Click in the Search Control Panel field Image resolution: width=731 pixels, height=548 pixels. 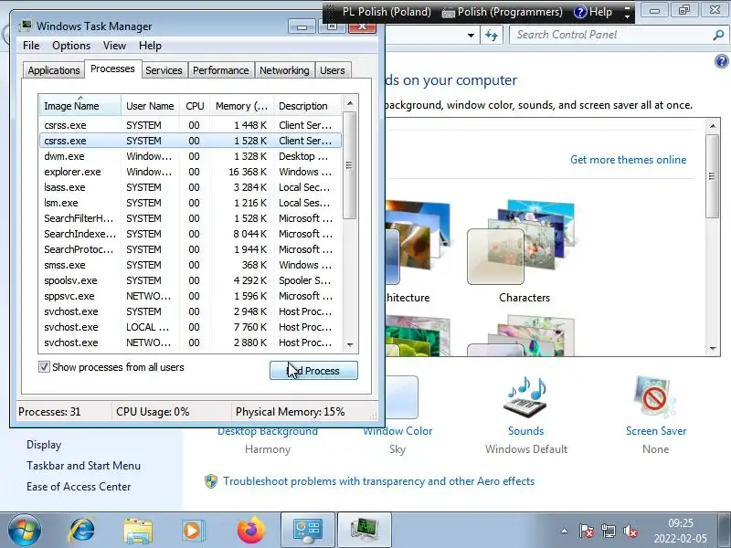(611, 35)
